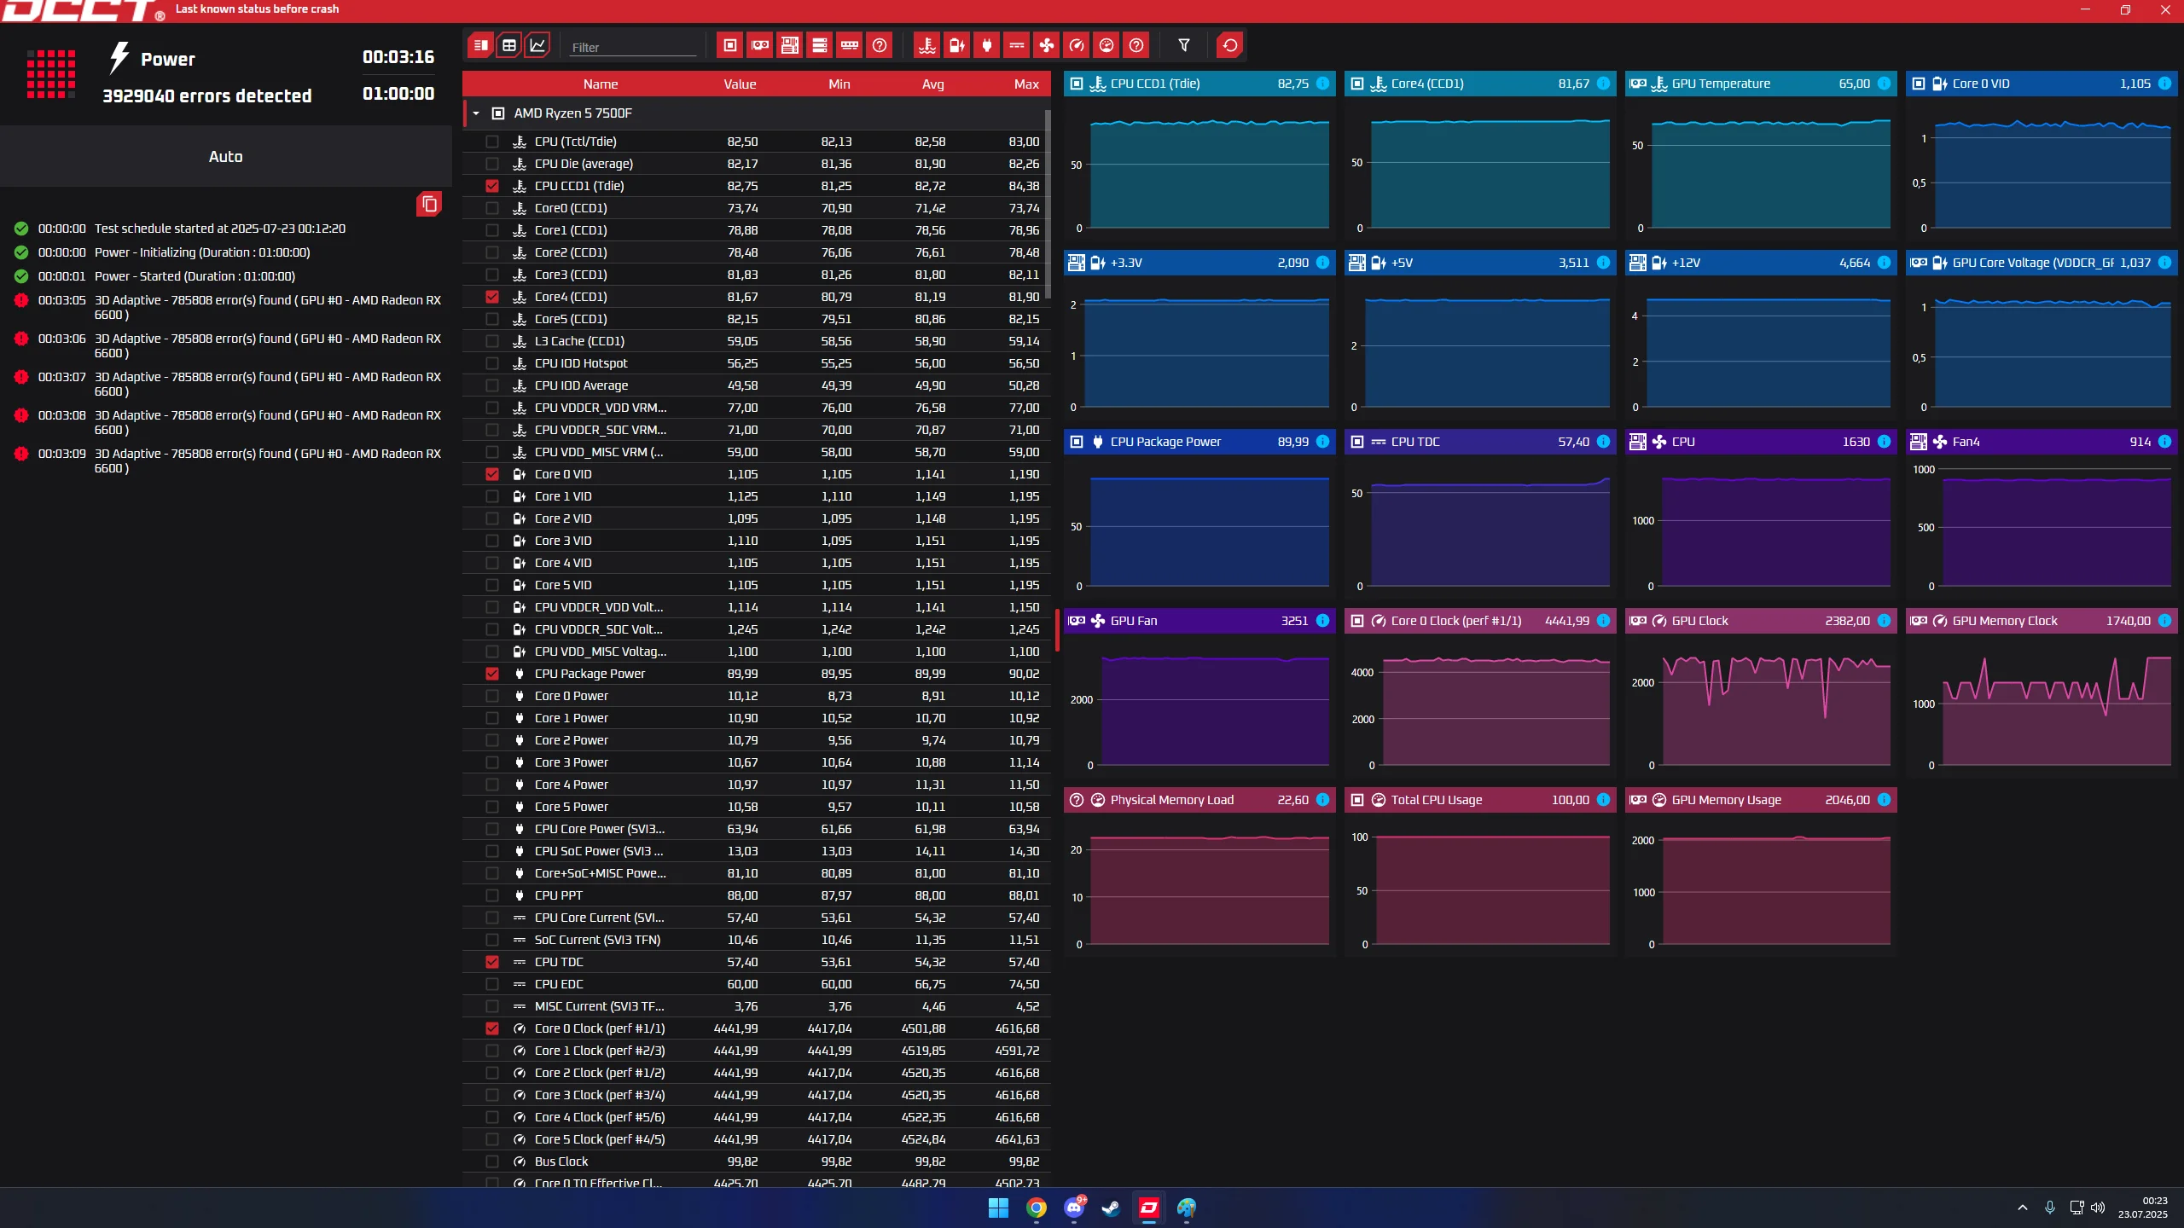Screen dimensions: 2184x1228
Task: Open info for the GPU Fan graph
Action: click(x=1322, y=621)
